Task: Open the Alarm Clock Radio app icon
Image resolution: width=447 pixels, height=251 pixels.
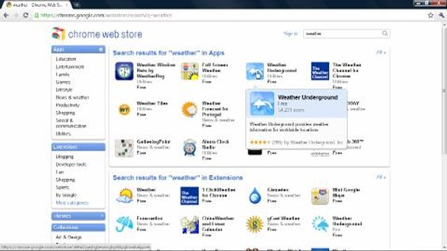Action: pyautogui.click(x=189, y=147)
